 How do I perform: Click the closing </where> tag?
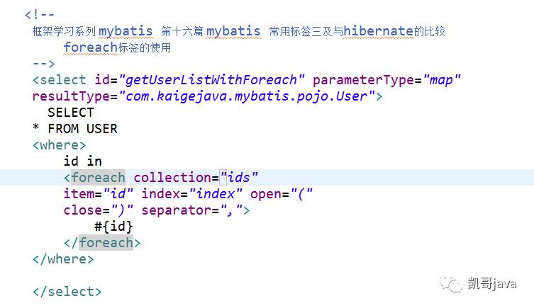tap(62, 259)
